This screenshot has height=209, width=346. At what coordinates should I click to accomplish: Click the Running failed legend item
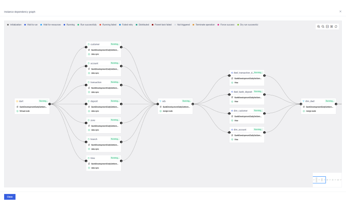coord(108,25)
